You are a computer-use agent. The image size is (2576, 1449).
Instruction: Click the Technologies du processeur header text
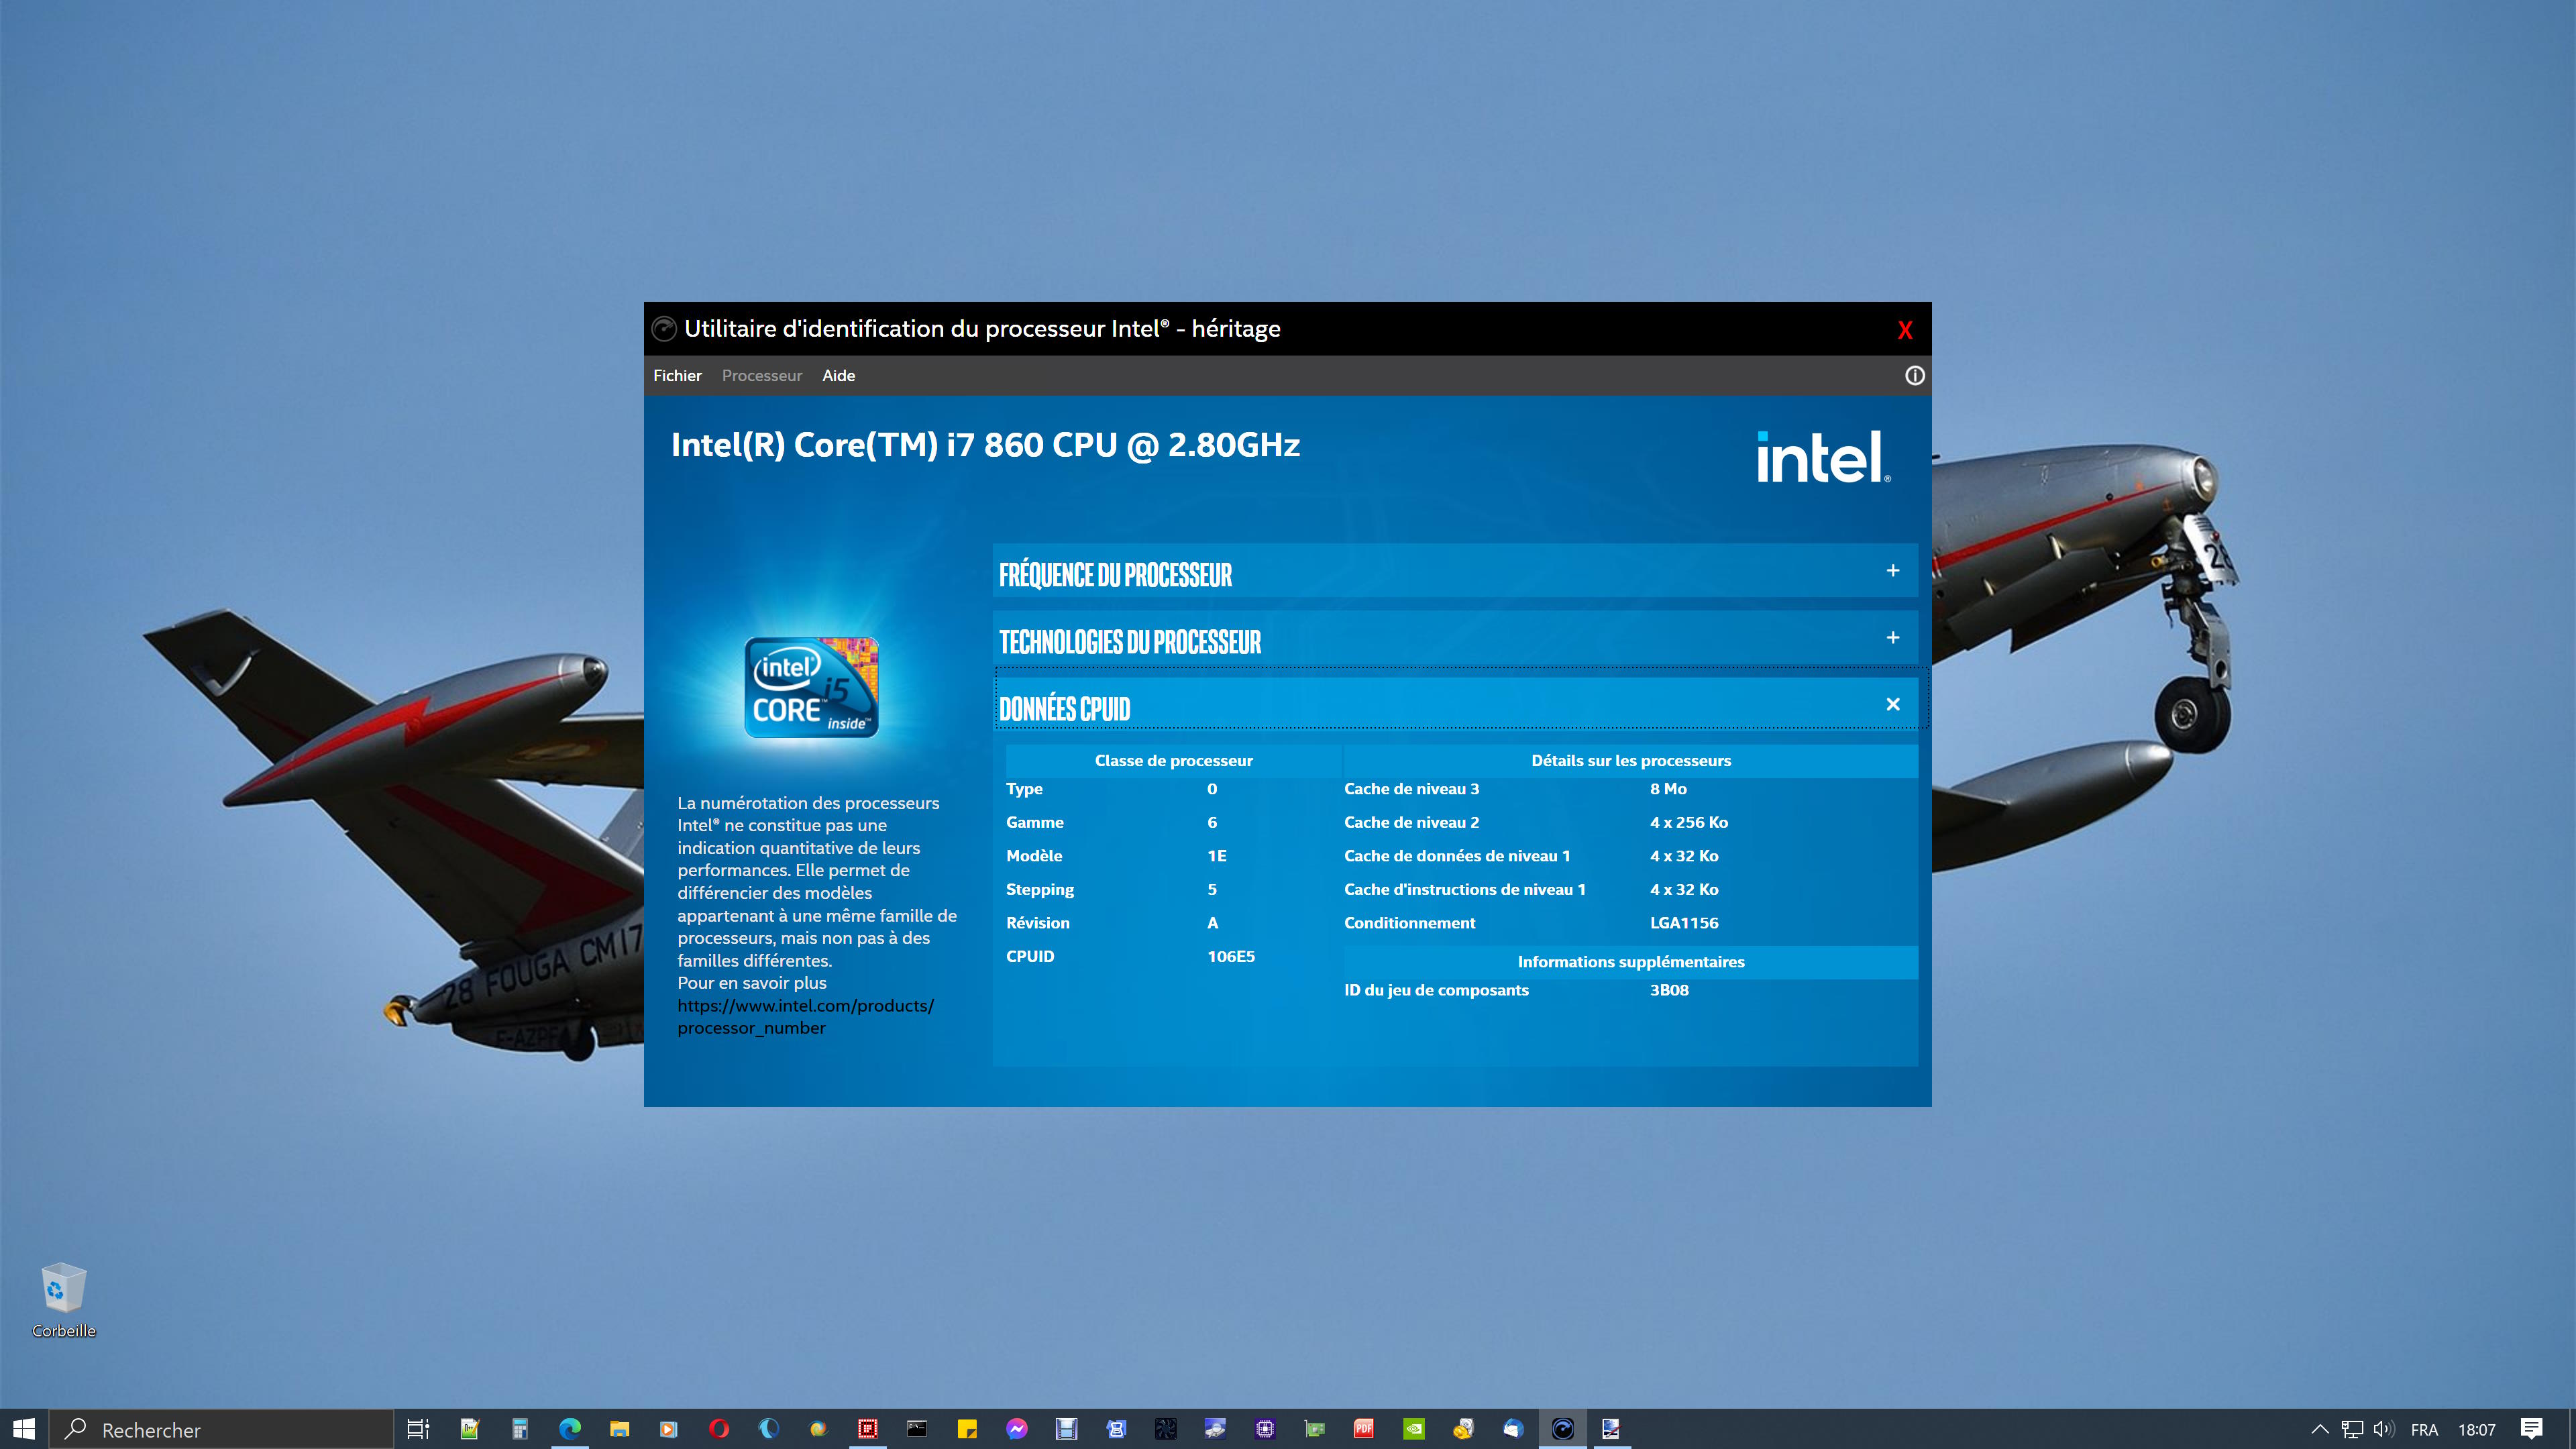tap(1130, 641)
